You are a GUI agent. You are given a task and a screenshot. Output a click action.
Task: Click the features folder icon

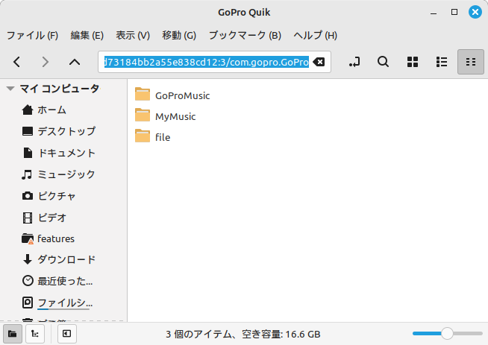(x=28, y=238)
